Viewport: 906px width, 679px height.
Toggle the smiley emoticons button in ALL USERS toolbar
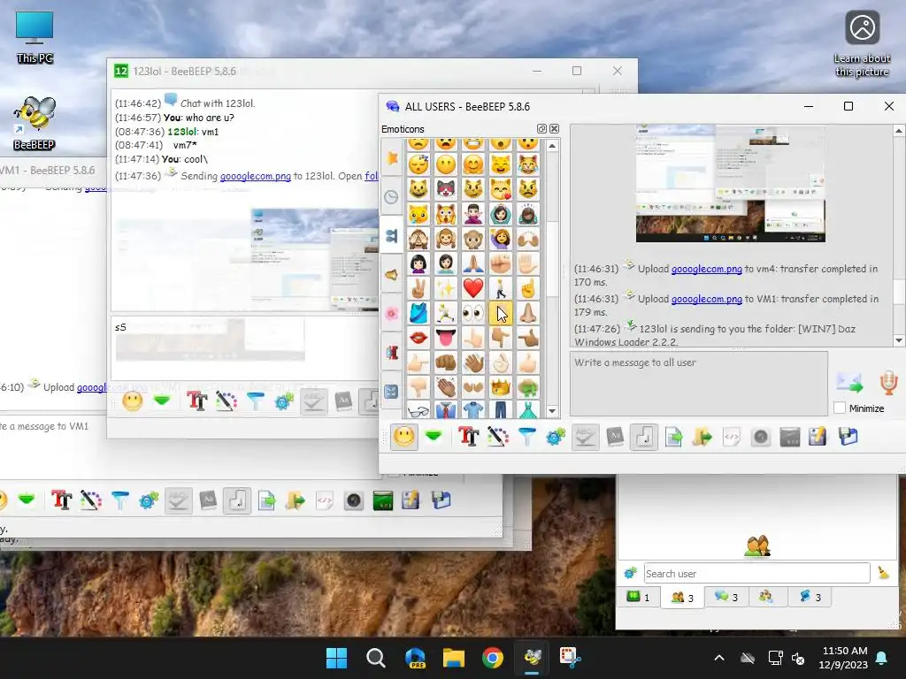coord(403,437)
